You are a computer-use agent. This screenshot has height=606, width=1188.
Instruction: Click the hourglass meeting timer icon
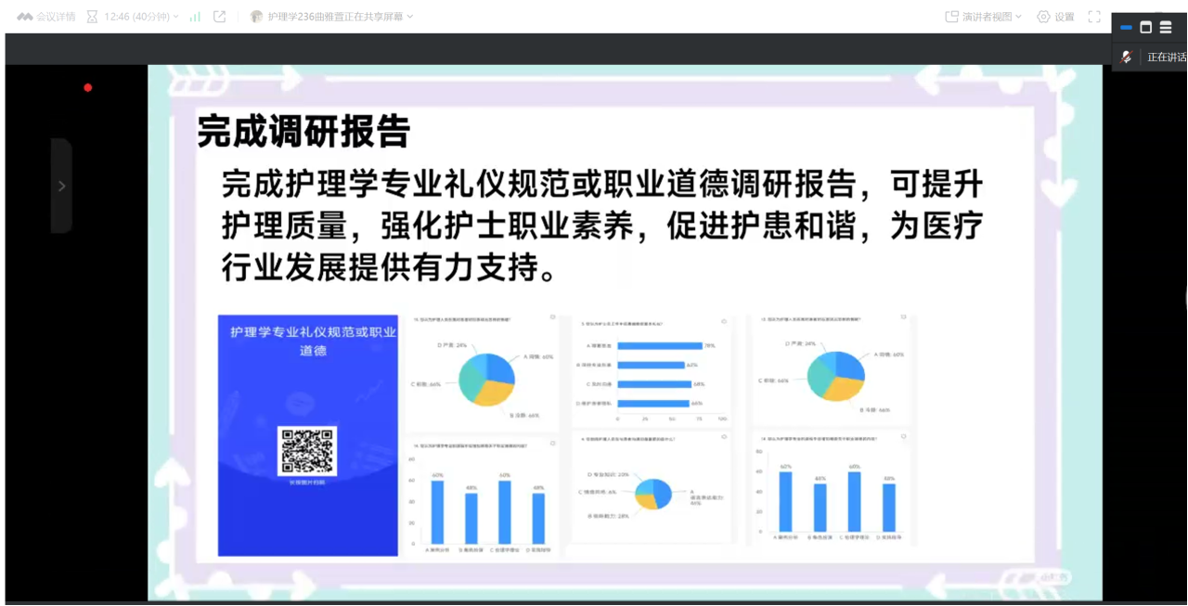[x=92, y=17]
